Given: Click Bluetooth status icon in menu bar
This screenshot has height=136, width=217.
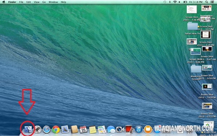Looking at the screenshot, I should (x=170, y=2).
